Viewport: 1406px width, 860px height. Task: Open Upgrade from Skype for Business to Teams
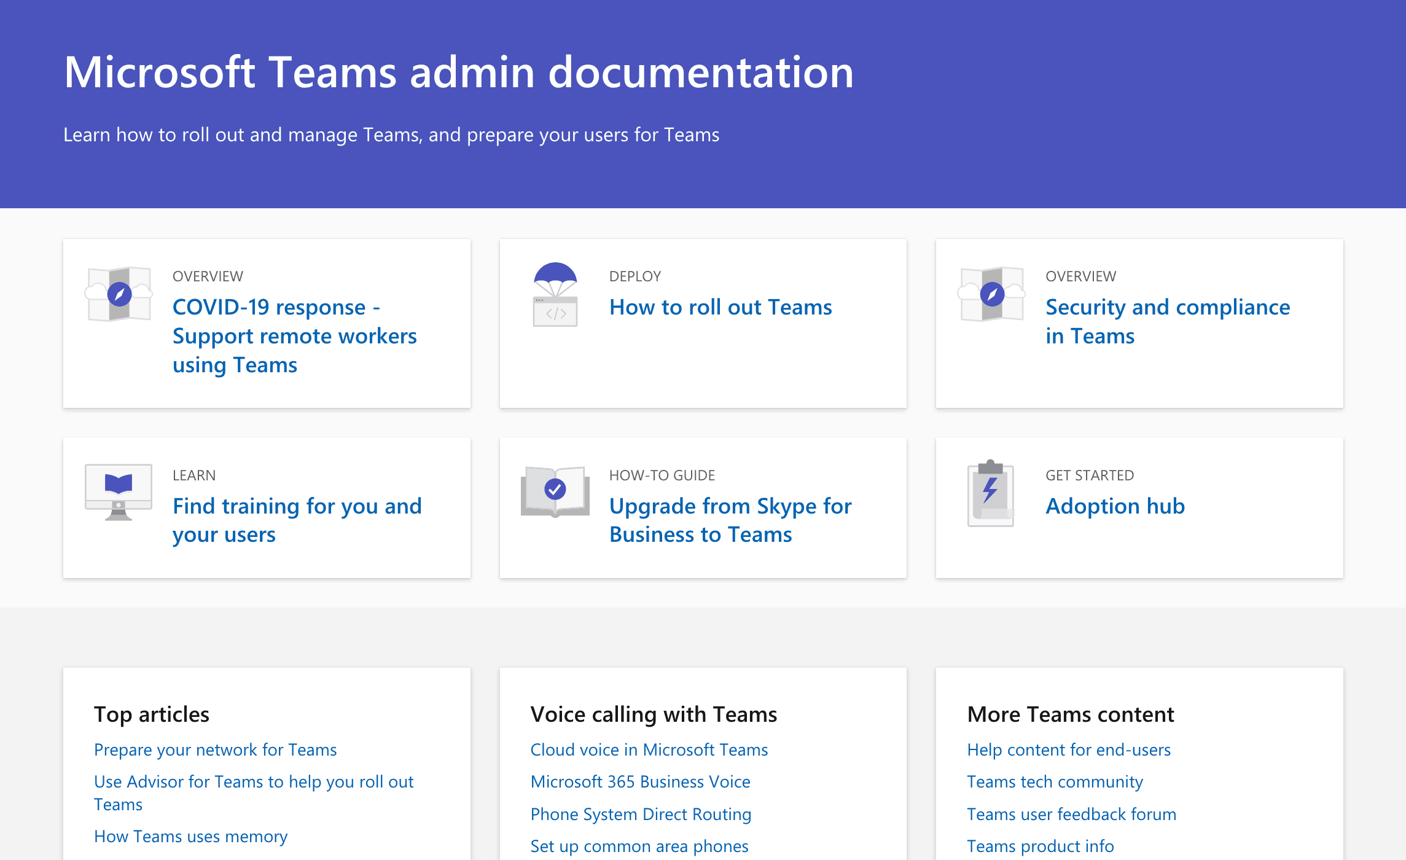730,520
